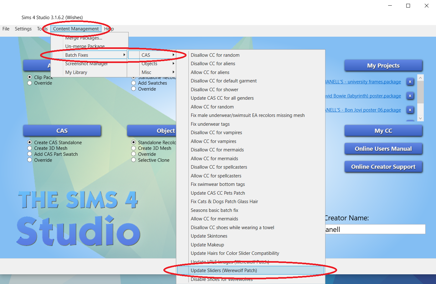The width and height of the screenshot is (436, 284).
Task: Expand the Misc submenu arrow
Action: coord(173,72)
